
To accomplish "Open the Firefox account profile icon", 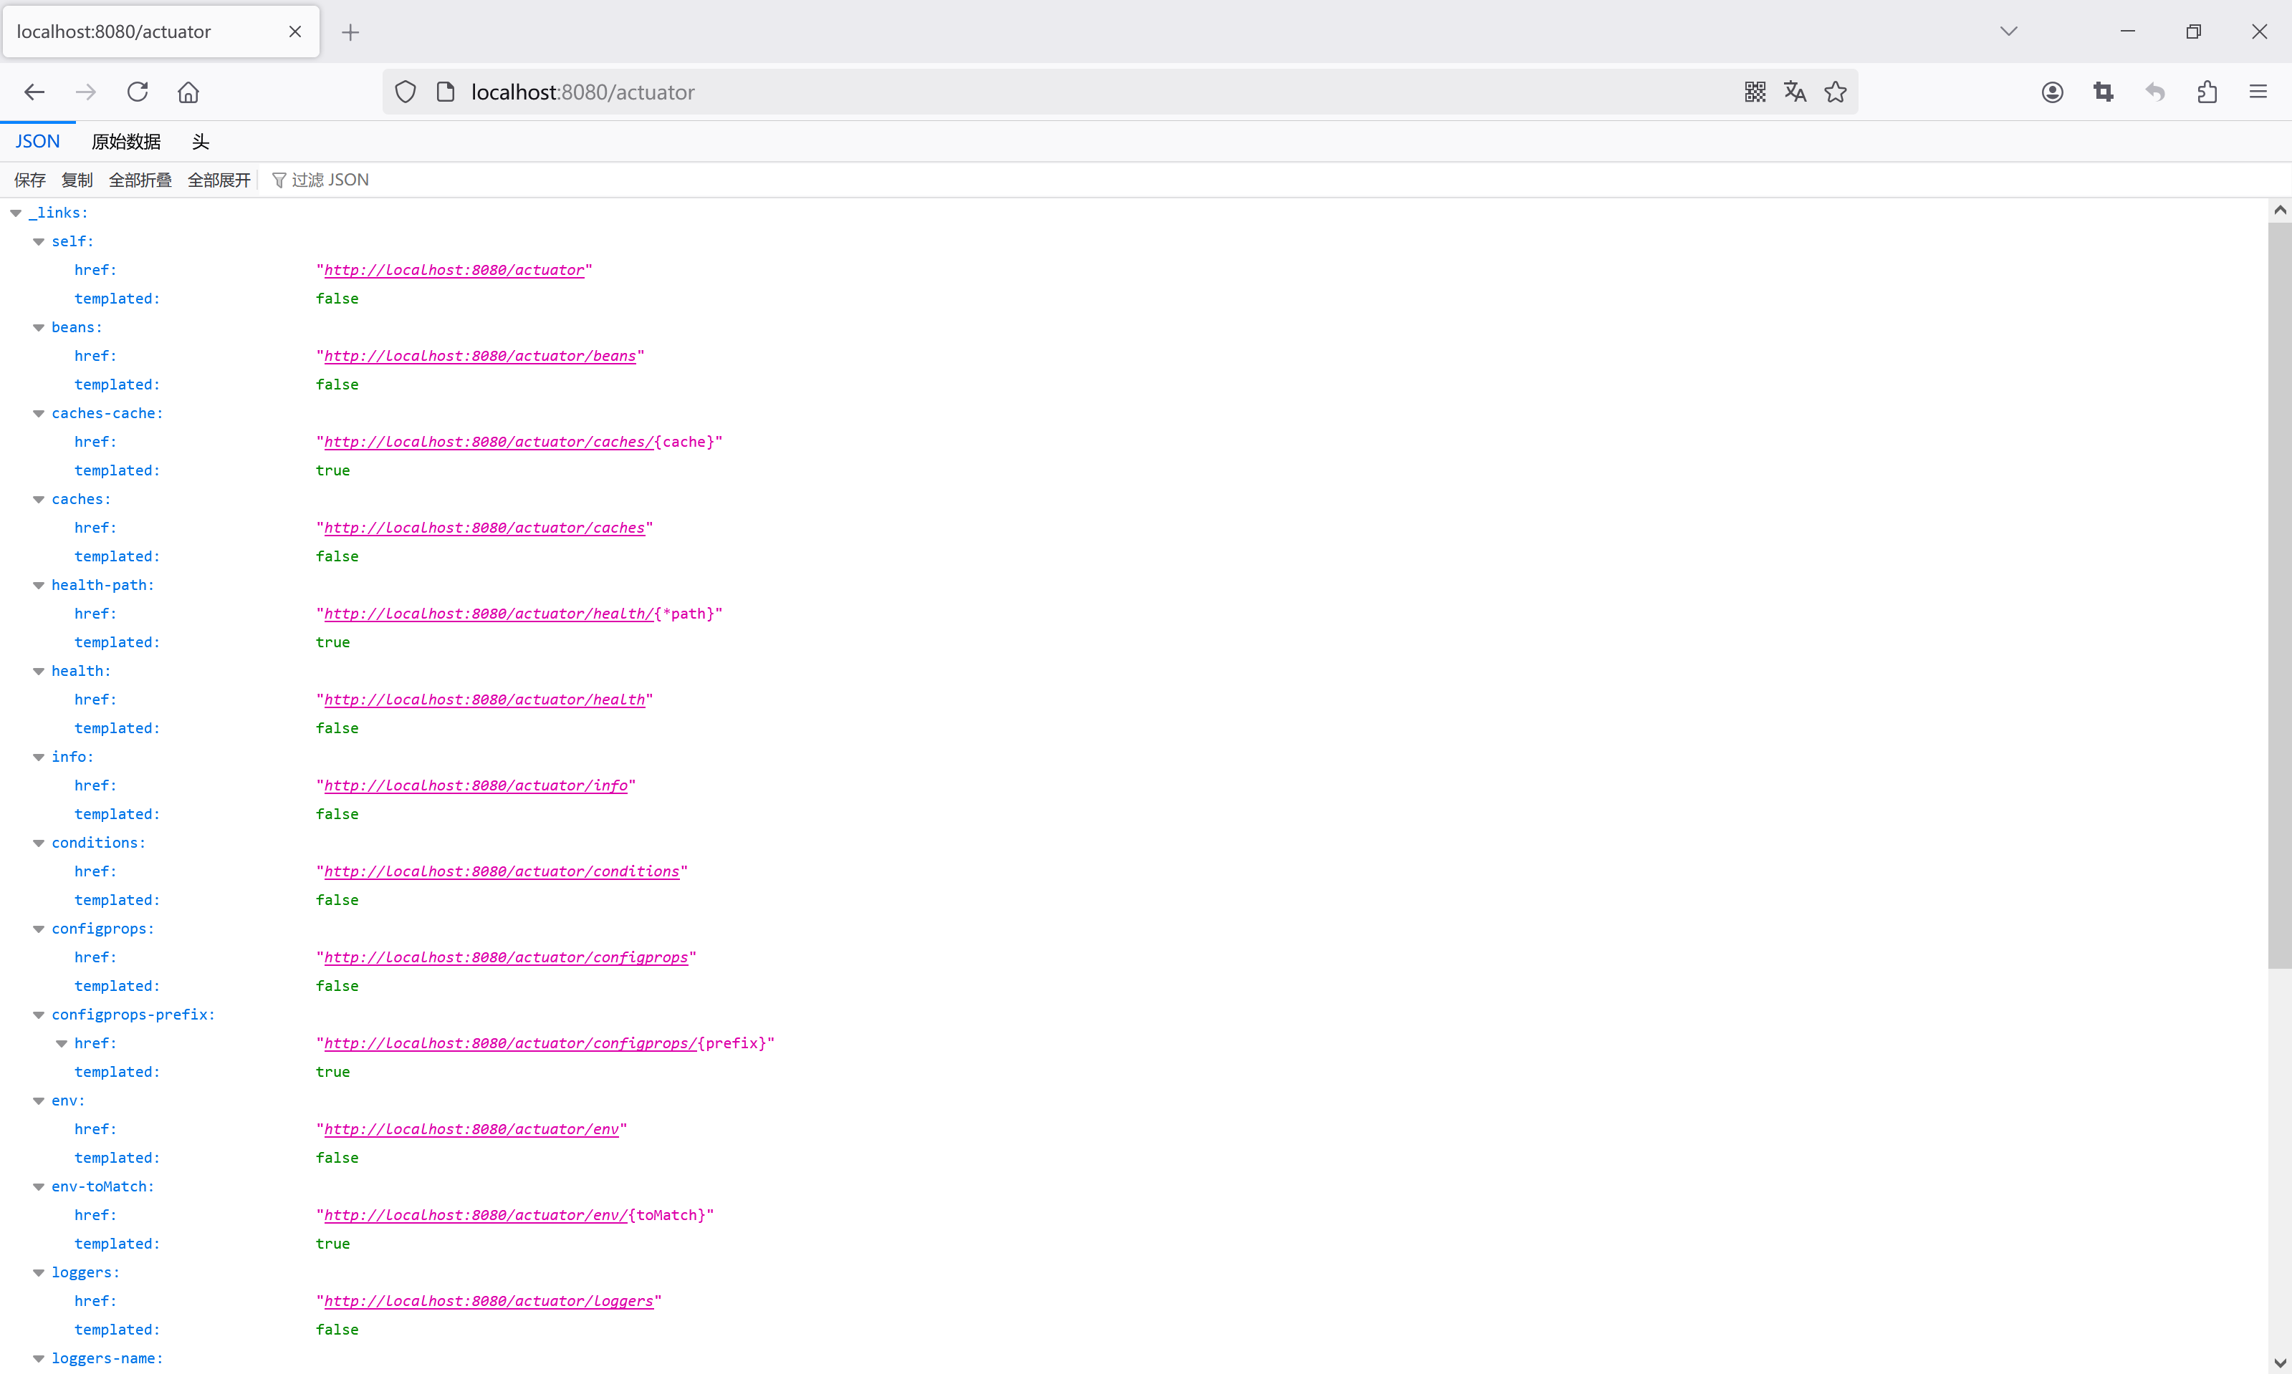I will point(2052,92).
